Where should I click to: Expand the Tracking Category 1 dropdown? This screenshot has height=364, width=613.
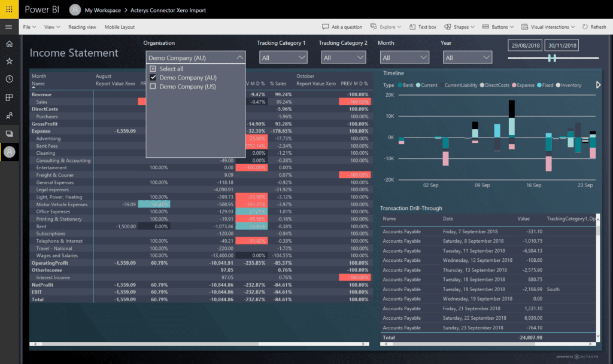tap(283, 57)
